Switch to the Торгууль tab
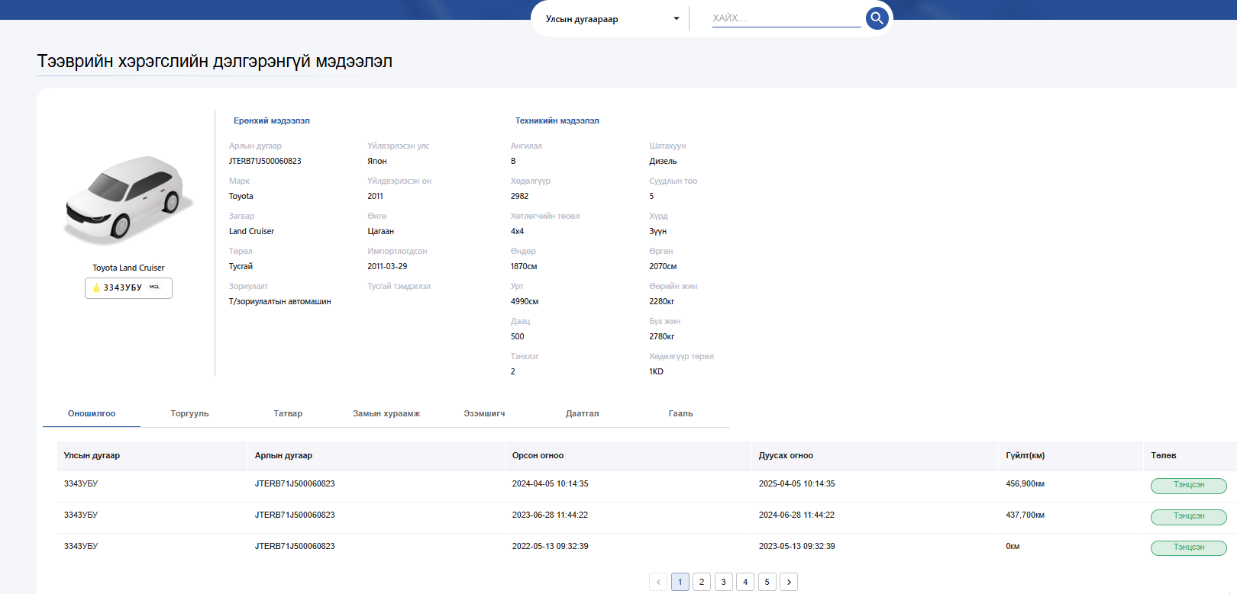The height and width of the screenshot is (594, 1237). 189,414
